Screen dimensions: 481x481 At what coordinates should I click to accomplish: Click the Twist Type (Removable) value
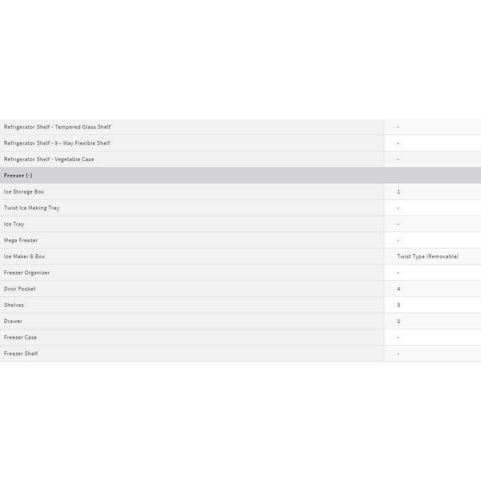[x=427, y=256]
